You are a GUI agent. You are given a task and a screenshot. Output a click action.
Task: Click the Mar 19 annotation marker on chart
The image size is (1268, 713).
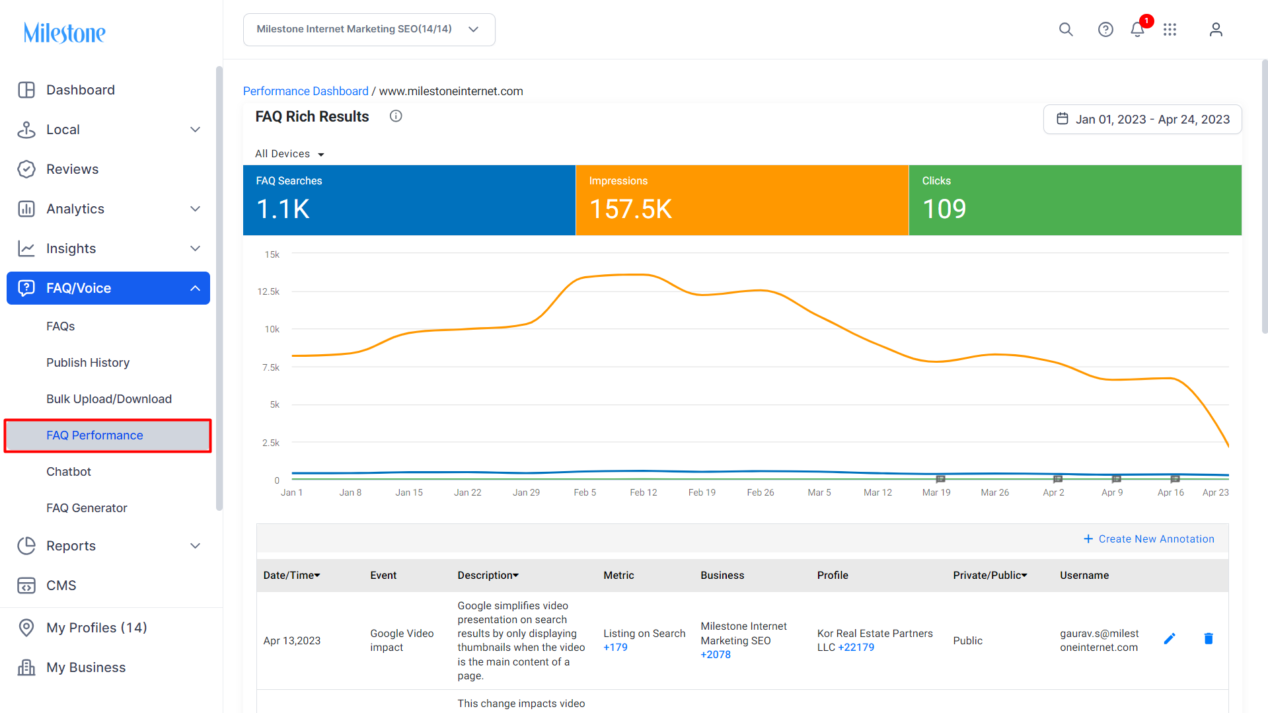[x=940, y=479]
